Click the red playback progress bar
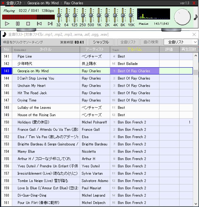 point(28,17)
